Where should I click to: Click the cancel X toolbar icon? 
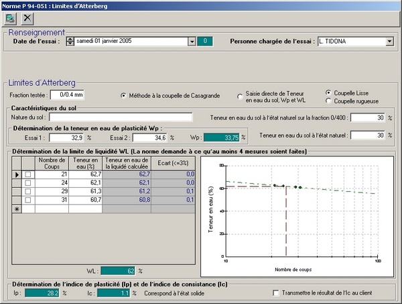(x=27, y=18)
